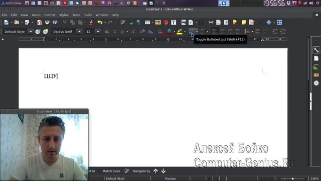This screenshot has height=181, width=321.
Task: Open the File menu
Action: tap(5, 15)
